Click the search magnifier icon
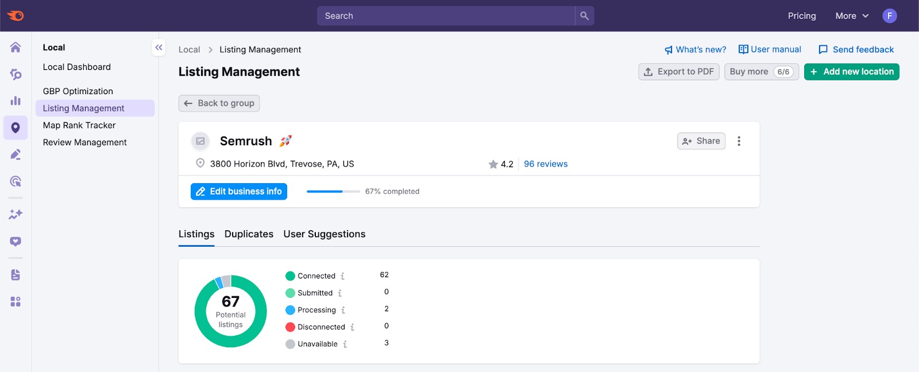The width and height of the screenshot is (919, 372). [x=584, y=16]
